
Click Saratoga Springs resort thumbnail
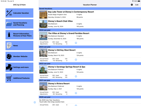tap(43, 69)
